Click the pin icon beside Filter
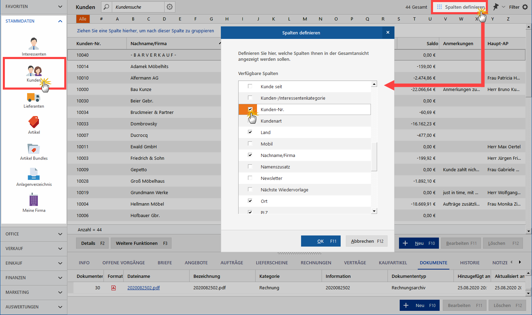 click(x=496, y=7)
